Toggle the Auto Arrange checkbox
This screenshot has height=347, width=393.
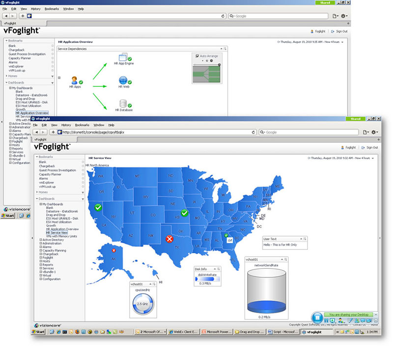click(x=197, y=56)
